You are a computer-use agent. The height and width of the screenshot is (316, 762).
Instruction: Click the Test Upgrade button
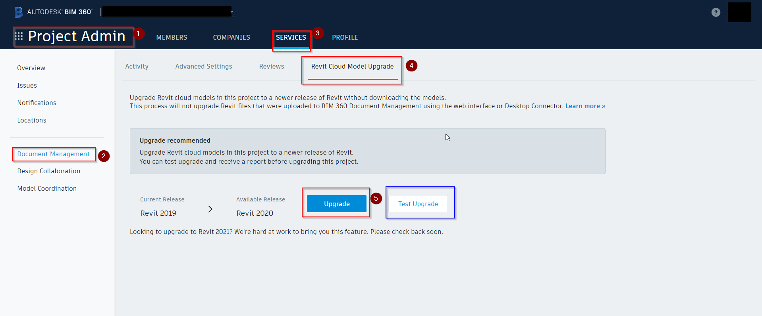coord(418,203)
